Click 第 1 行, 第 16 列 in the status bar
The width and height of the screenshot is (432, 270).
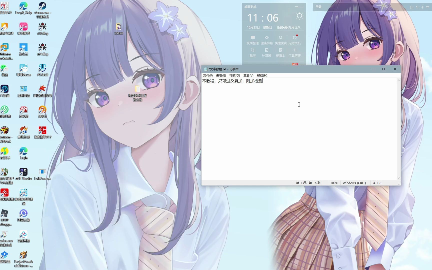308,183
